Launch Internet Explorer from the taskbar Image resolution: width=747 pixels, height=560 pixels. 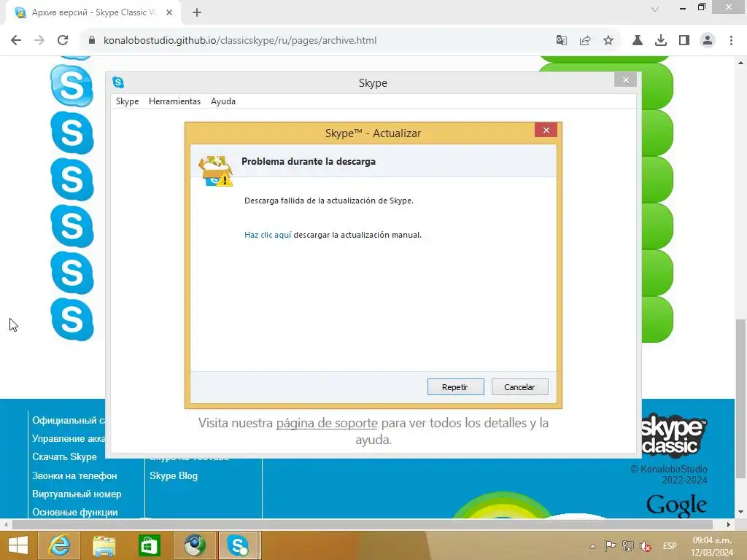(x=59, y=545)
